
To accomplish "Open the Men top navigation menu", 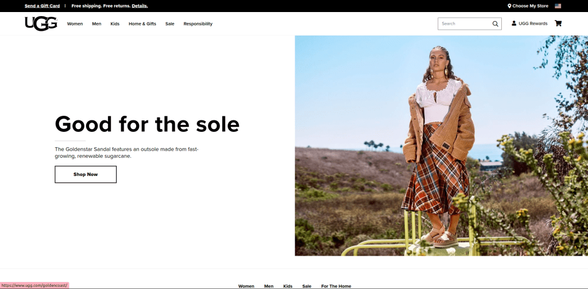I will click(96, 24).
